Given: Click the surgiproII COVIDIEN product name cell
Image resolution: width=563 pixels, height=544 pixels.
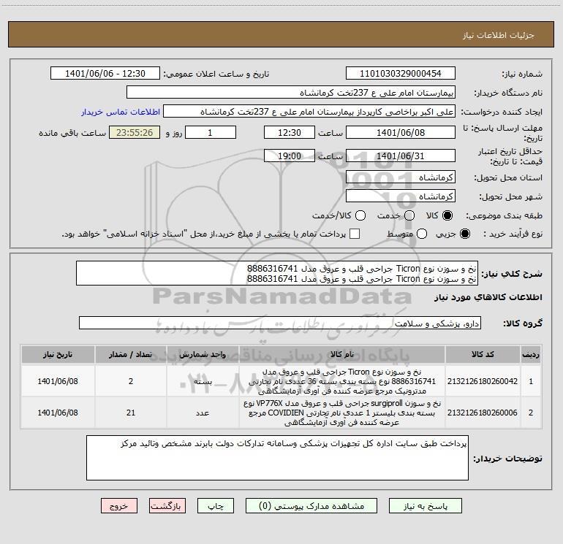Looking at the screenshot, I should pos(342,413).
